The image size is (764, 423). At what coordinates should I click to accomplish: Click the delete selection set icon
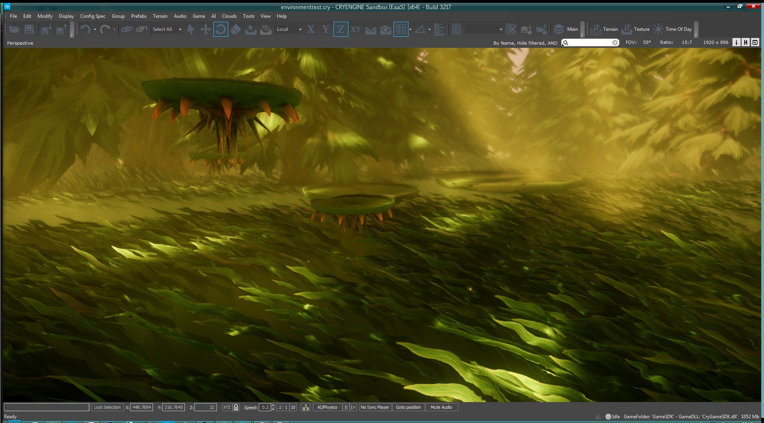pos(511,29)
